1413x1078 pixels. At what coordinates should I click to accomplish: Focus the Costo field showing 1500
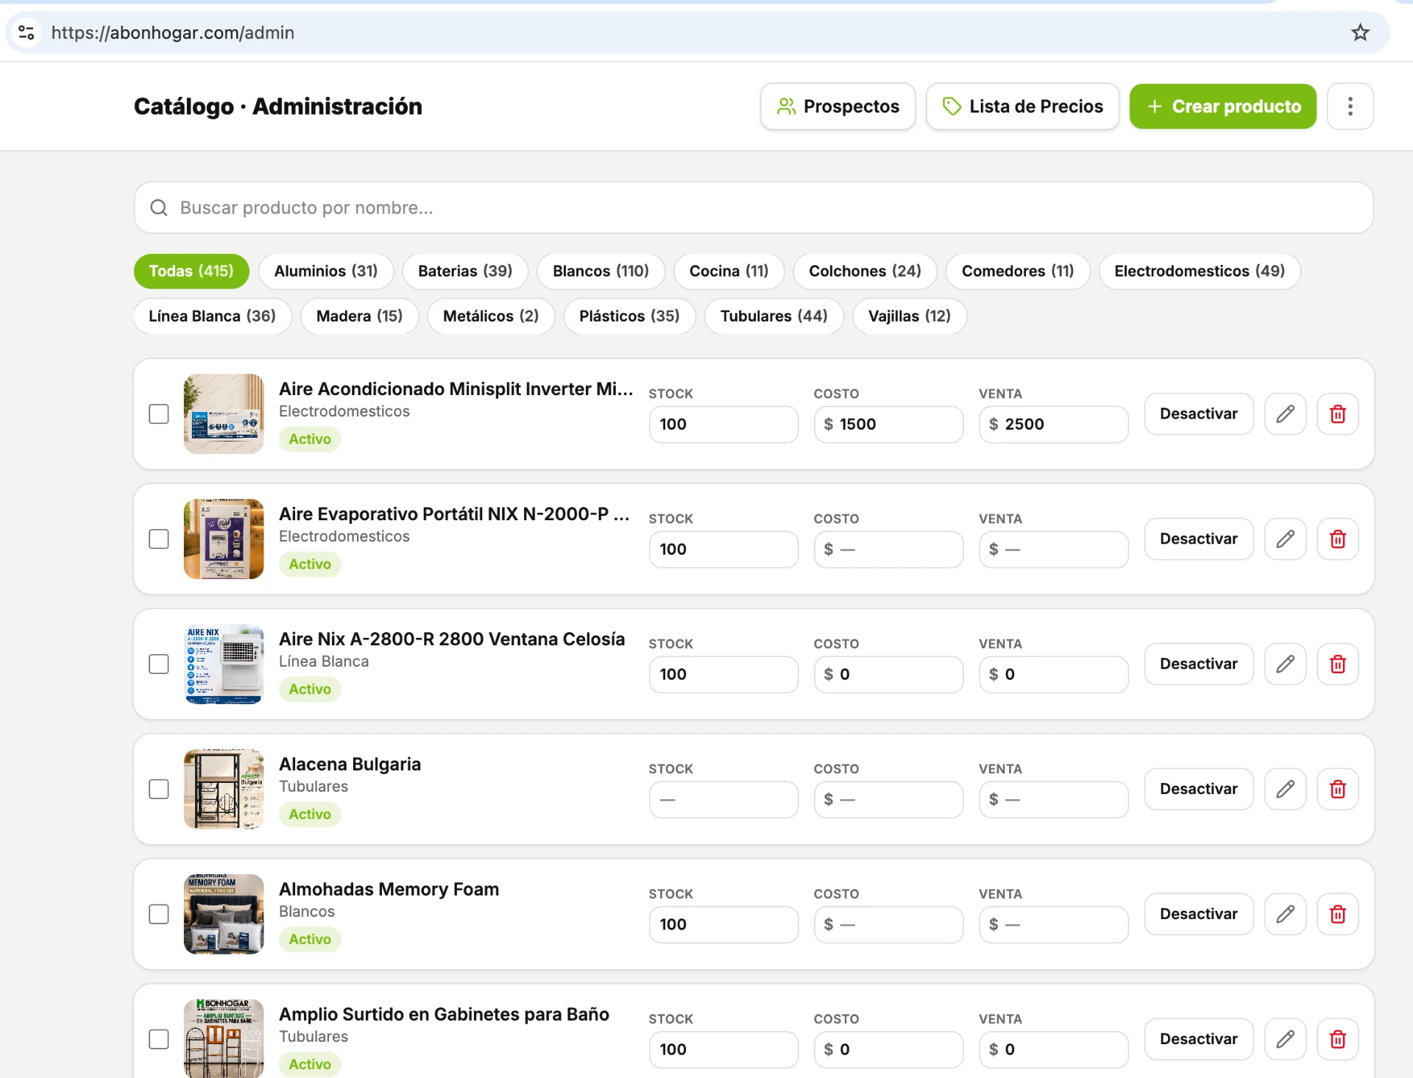pos(889,425)
